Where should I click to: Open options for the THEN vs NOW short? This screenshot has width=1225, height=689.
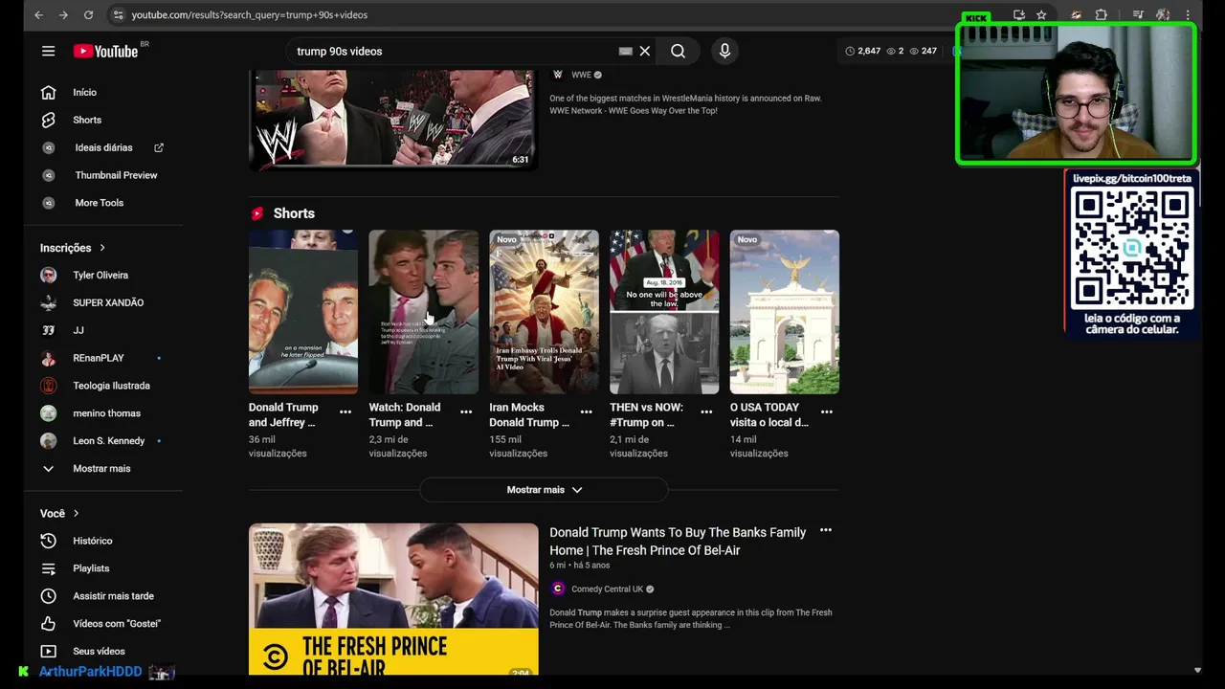[x=706, y=412]
